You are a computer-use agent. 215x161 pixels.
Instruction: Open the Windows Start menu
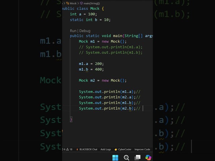(x=115, y=158)
